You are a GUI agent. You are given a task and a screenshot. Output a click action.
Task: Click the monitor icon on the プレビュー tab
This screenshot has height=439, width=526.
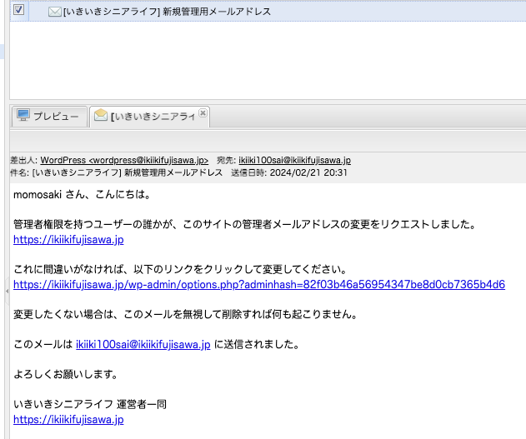[23, 115]
